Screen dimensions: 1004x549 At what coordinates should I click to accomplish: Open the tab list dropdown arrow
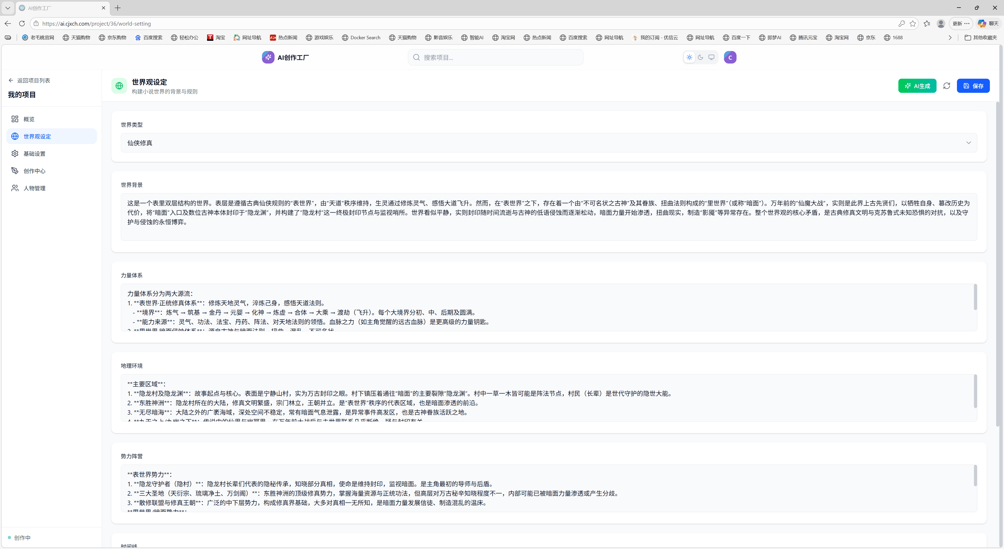pos(8,8)
